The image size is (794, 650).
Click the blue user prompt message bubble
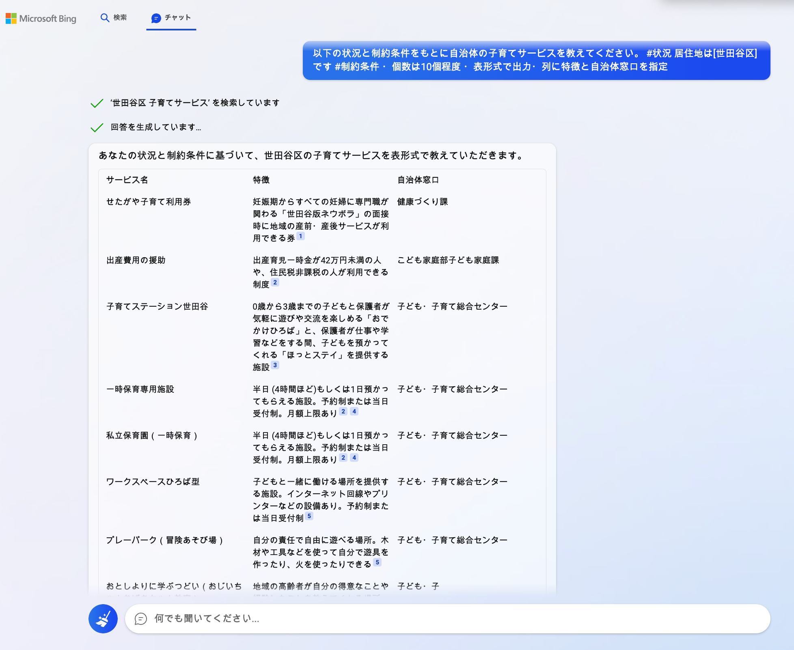pos(536,60)
